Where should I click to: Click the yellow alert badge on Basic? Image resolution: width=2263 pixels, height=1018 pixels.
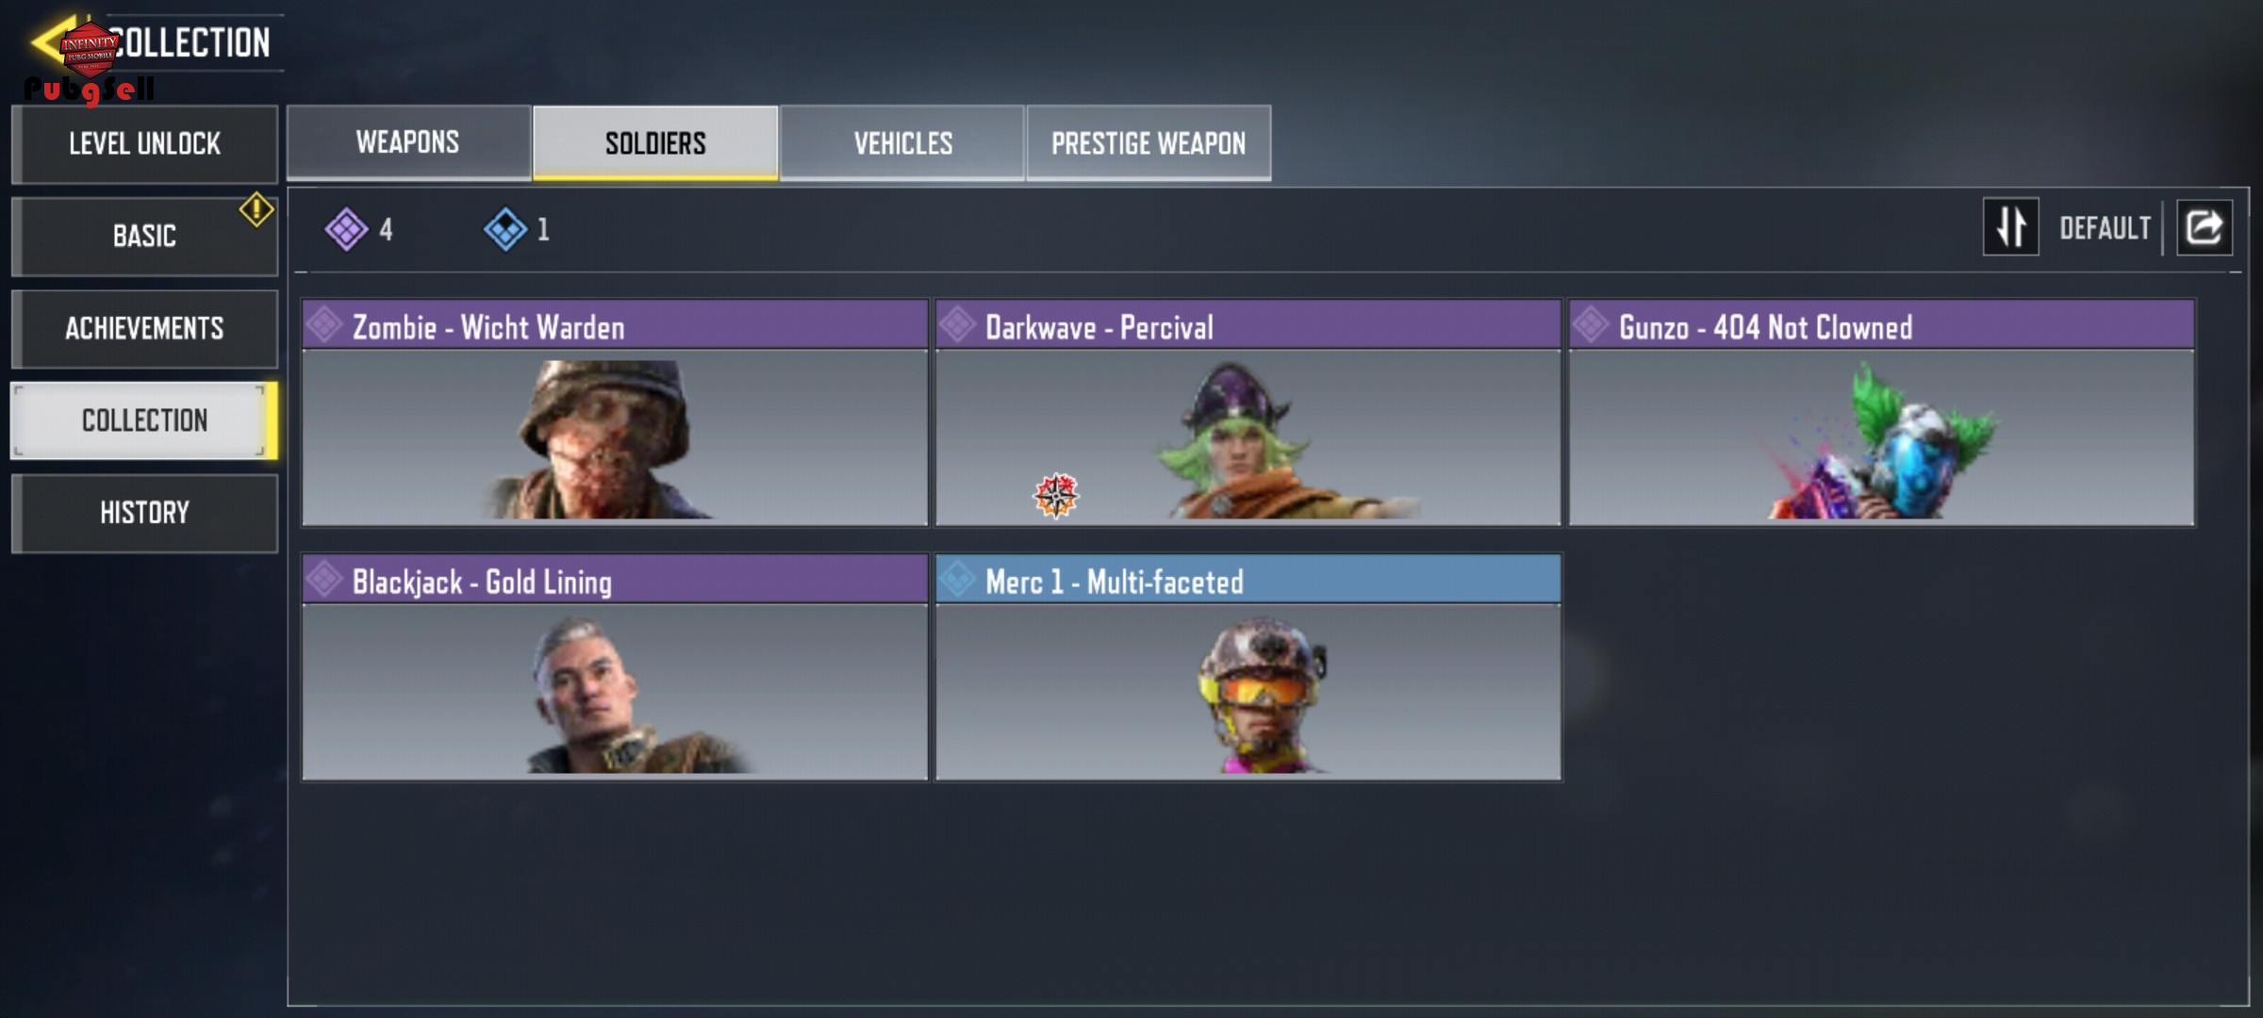[256, 209]
